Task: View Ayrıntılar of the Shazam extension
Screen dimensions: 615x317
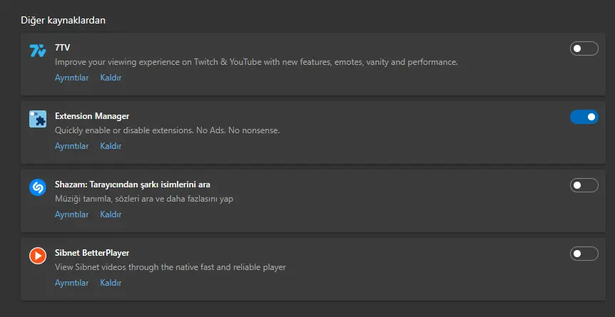Action: (72, 214)
